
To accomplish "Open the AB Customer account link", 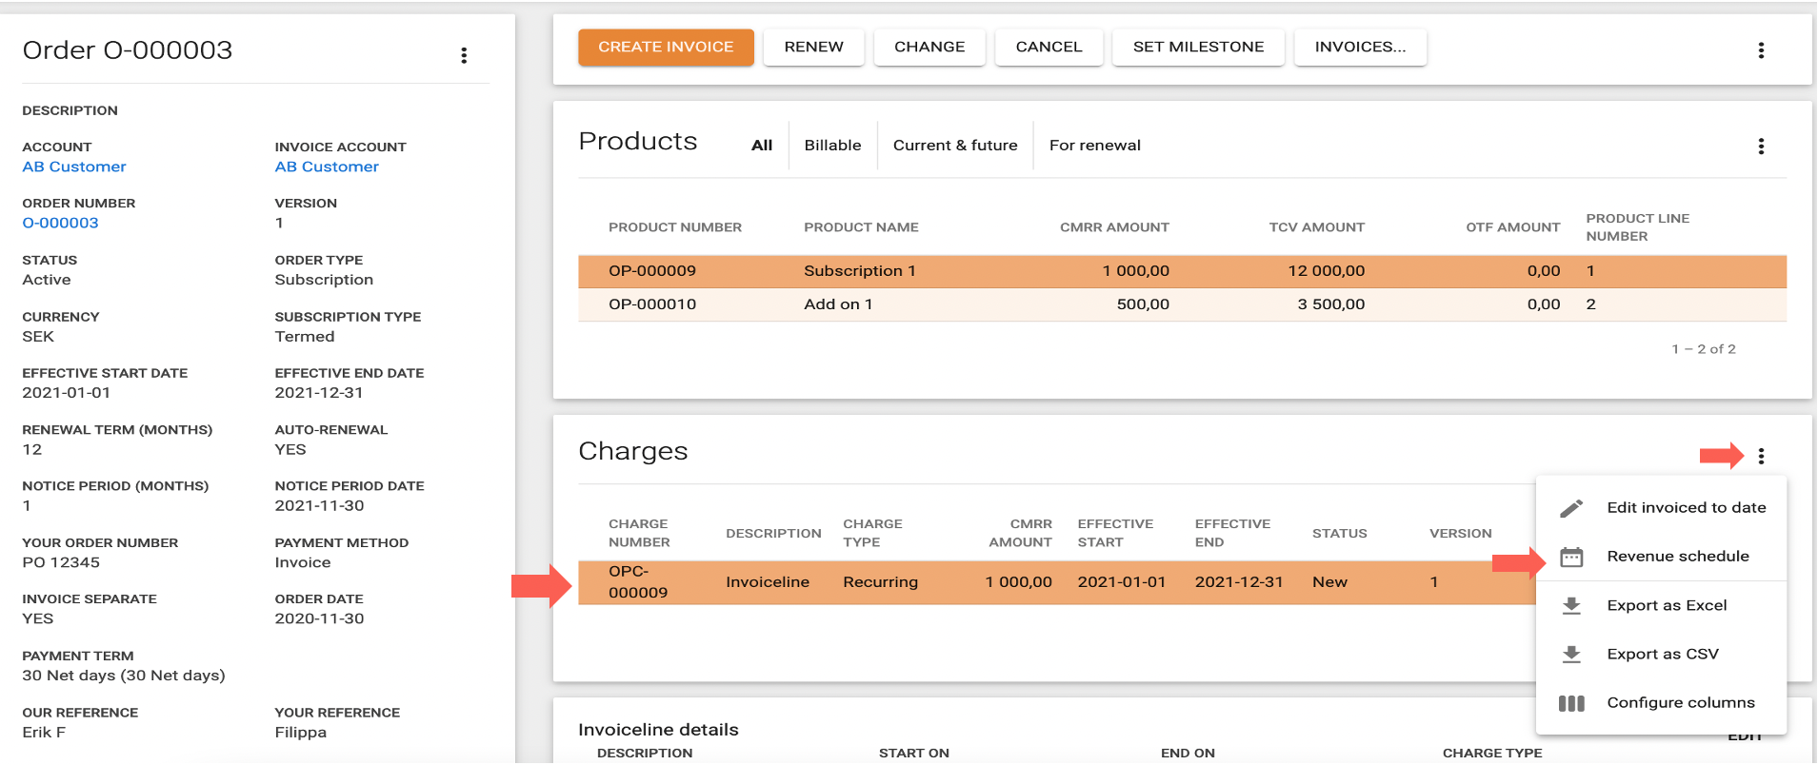I will (74, 167).
